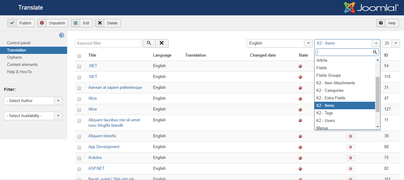Image resolution: width=404 pixels, height=180 pixels.
Task: Open the Select Author filter dropdown
Action: pyautogui.click(x=33, y=101)
